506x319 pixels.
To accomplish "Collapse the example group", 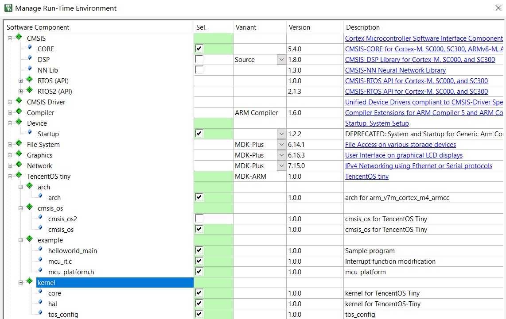I will pyautogui.click(x=21, y=240).
